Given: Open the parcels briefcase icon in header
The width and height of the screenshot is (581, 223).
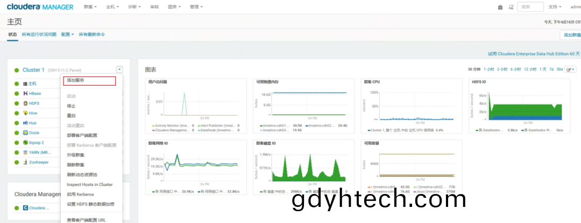Looking at the screenshot, I should click(x=500, y=7).
